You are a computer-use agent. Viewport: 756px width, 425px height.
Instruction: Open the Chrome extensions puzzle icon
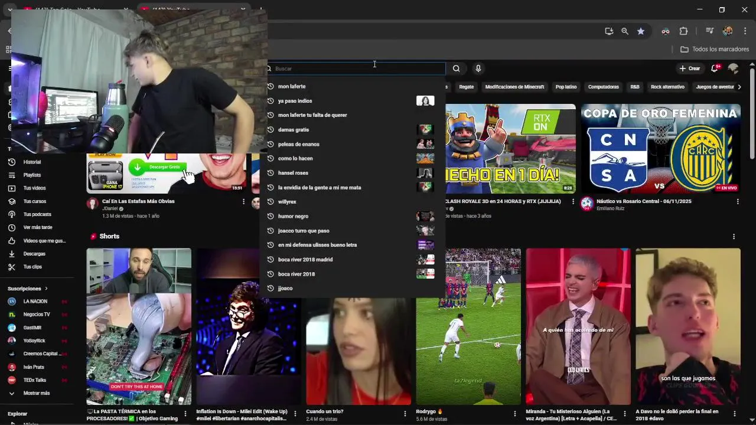[x=684, y=31]
